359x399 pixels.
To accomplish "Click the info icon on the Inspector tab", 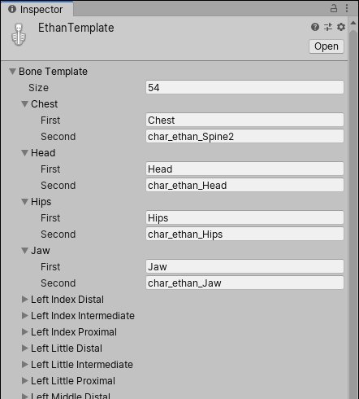I will [x=12, y=9].
